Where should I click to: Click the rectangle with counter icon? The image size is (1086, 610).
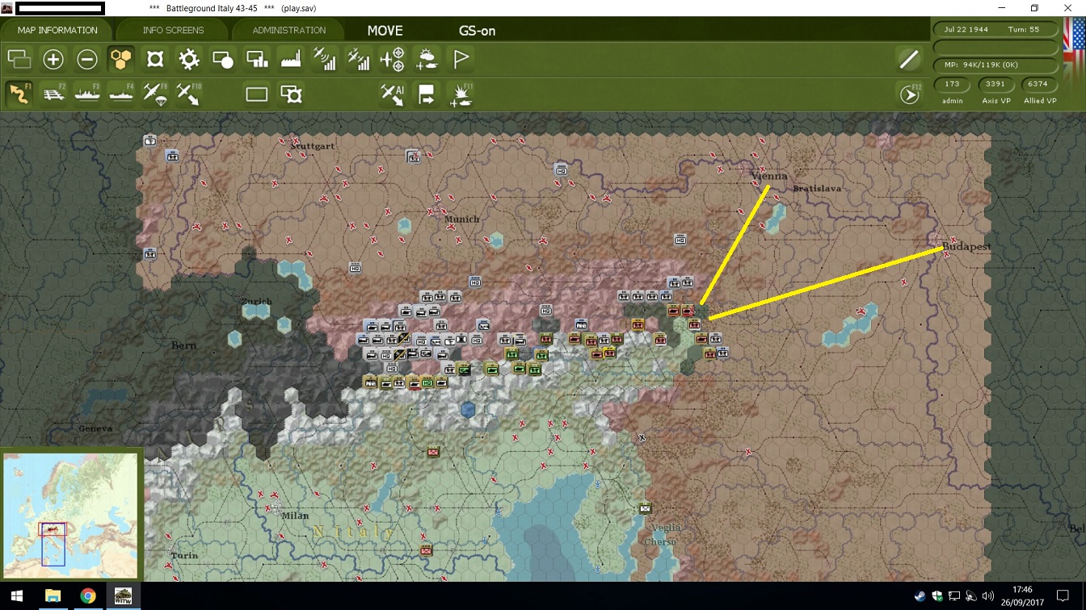(x=291, y=94)
